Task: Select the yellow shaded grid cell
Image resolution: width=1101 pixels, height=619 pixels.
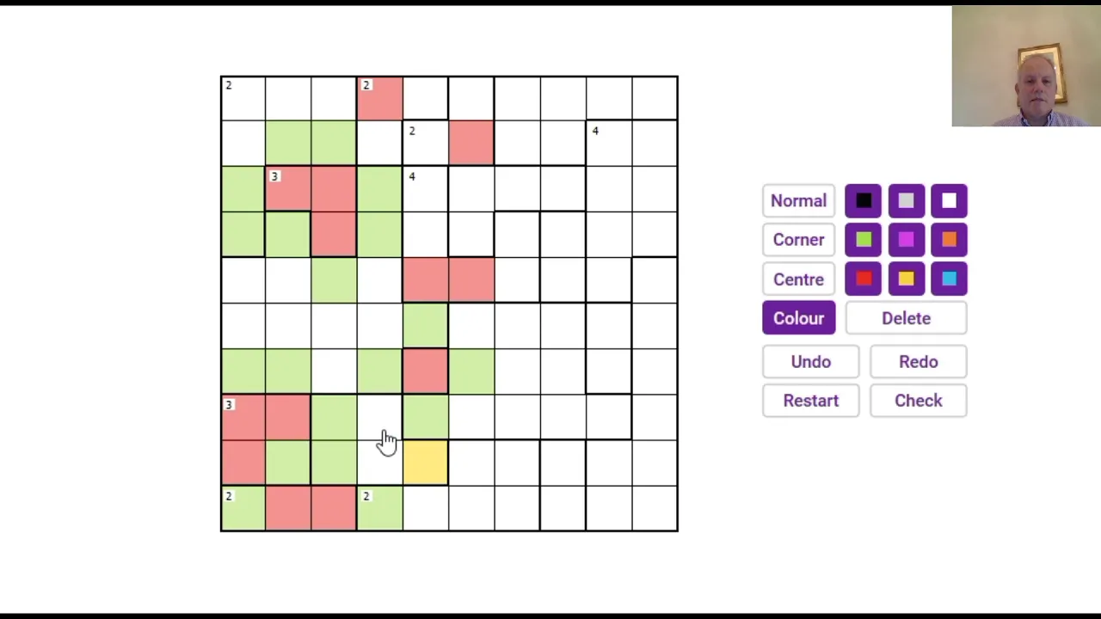Action: click(426, 463)
